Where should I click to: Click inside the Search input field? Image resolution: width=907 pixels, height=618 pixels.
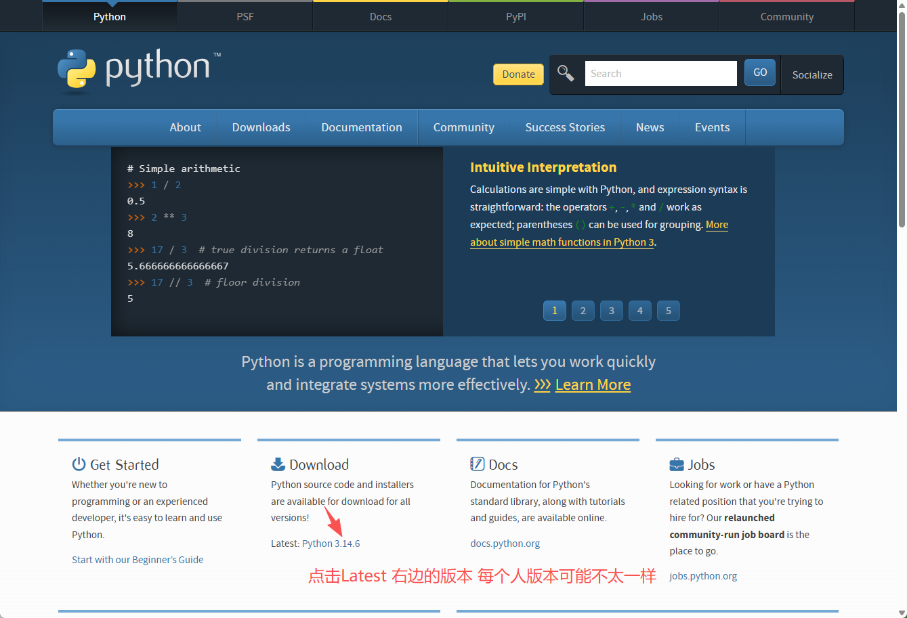[x=660, y=73]
